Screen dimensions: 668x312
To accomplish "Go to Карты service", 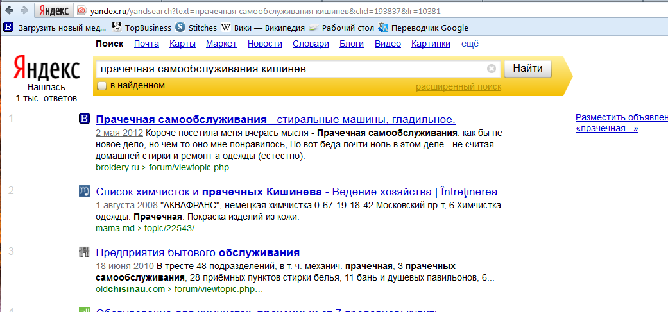I will pyautogui.click(x=182, y=44).
